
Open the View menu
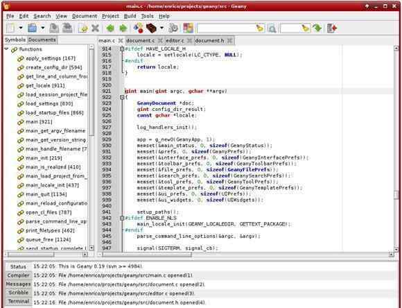62,16
